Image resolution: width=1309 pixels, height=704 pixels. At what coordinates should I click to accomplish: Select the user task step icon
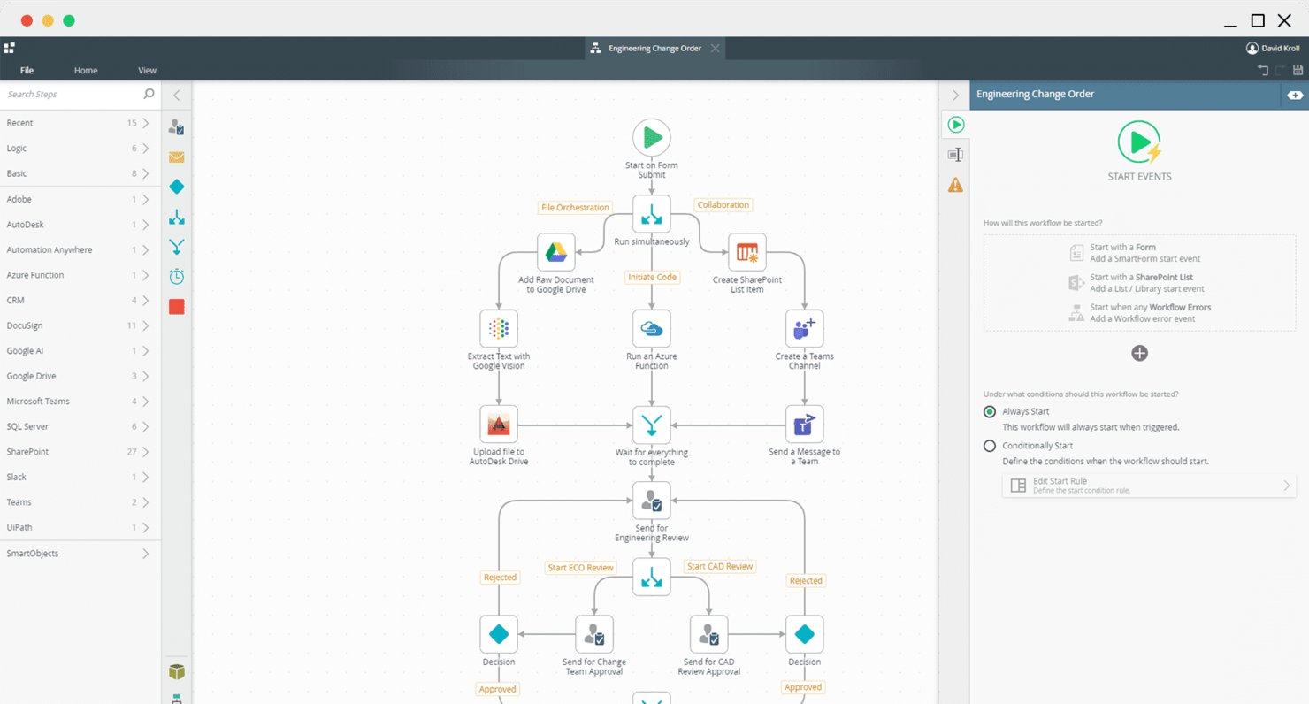pos(176,126)
